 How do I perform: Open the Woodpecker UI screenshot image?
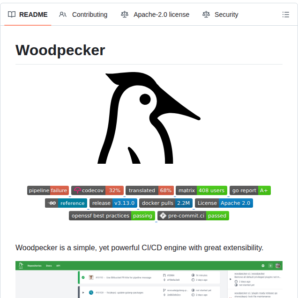coord(149,280)
